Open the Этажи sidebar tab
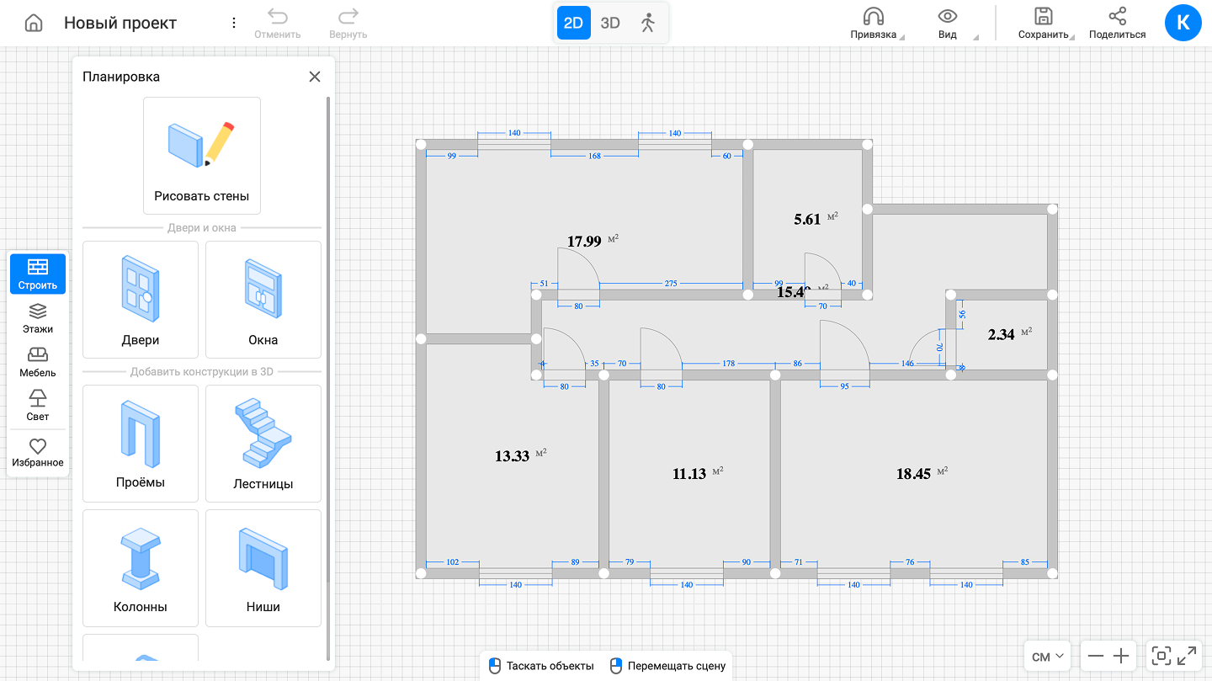 click(38, 319)
